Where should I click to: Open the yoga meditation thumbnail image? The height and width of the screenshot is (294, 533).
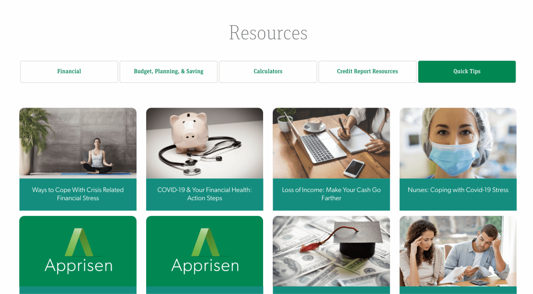(x=78, y=143)
